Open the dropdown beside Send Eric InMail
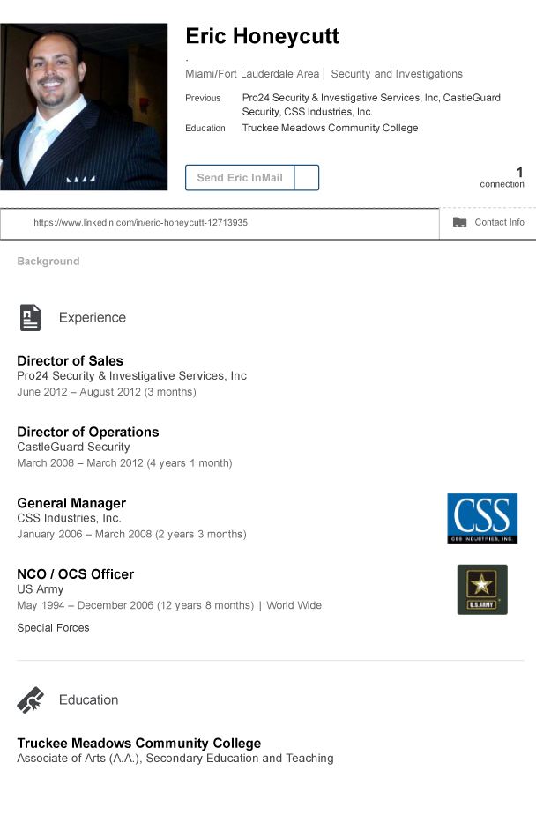 click(x=306, y=178)
